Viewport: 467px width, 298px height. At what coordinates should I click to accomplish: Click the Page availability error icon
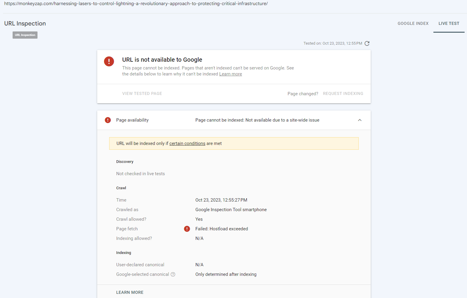click(x=108, y=120)
